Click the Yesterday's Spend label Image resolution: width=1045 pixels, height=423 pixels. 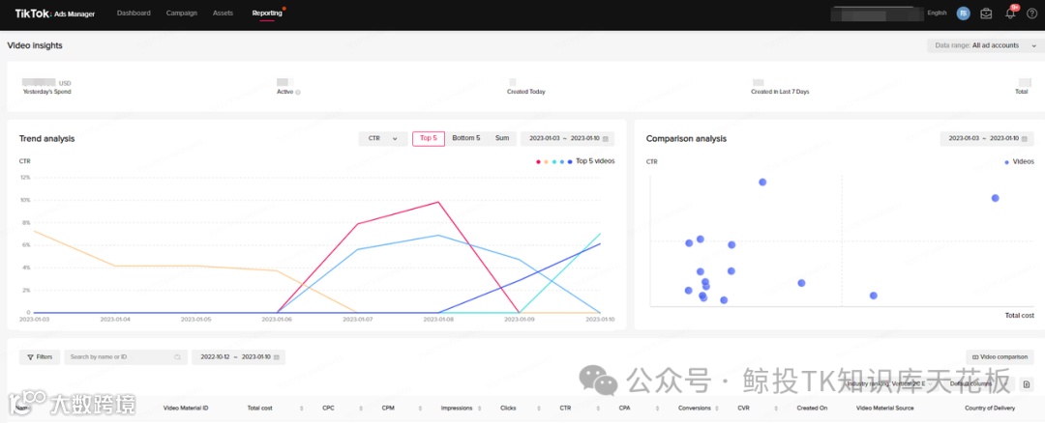pos(46,92)
